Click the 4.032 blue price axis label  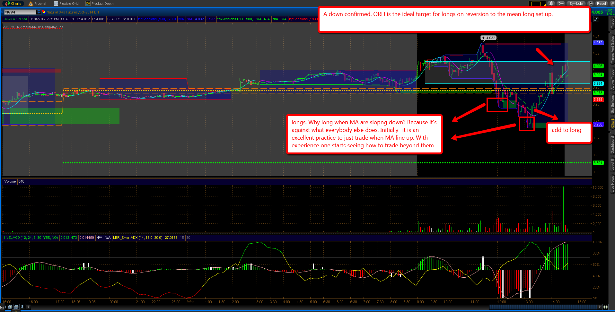tap(598, 43)
